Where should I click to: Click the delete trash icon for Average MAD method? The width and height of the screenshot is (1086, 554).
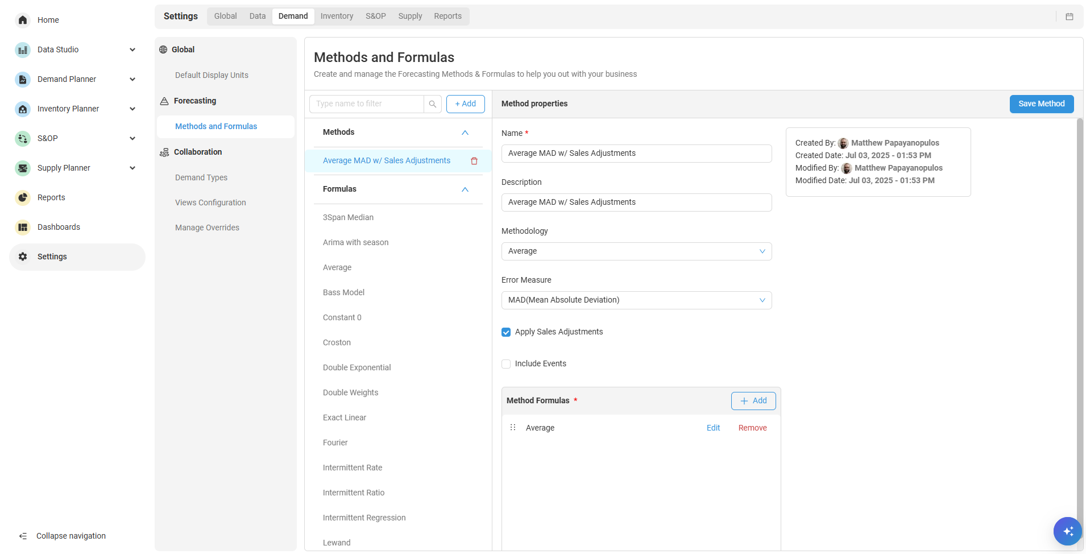coord(474,161)
